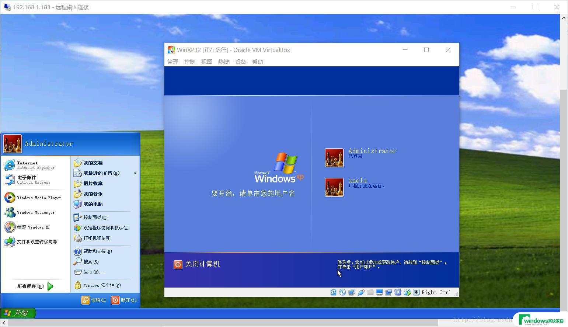
Task: Launch Windows Messenger
Action: [36, 212]
